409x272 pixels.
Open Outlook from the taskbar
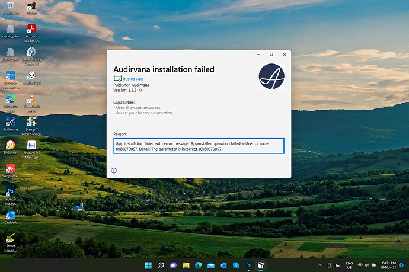pyautogui.click(x=223, y=265)
